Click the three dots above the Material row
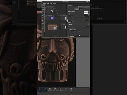Viewport: 127px width, 95px height. coord(79,35)
